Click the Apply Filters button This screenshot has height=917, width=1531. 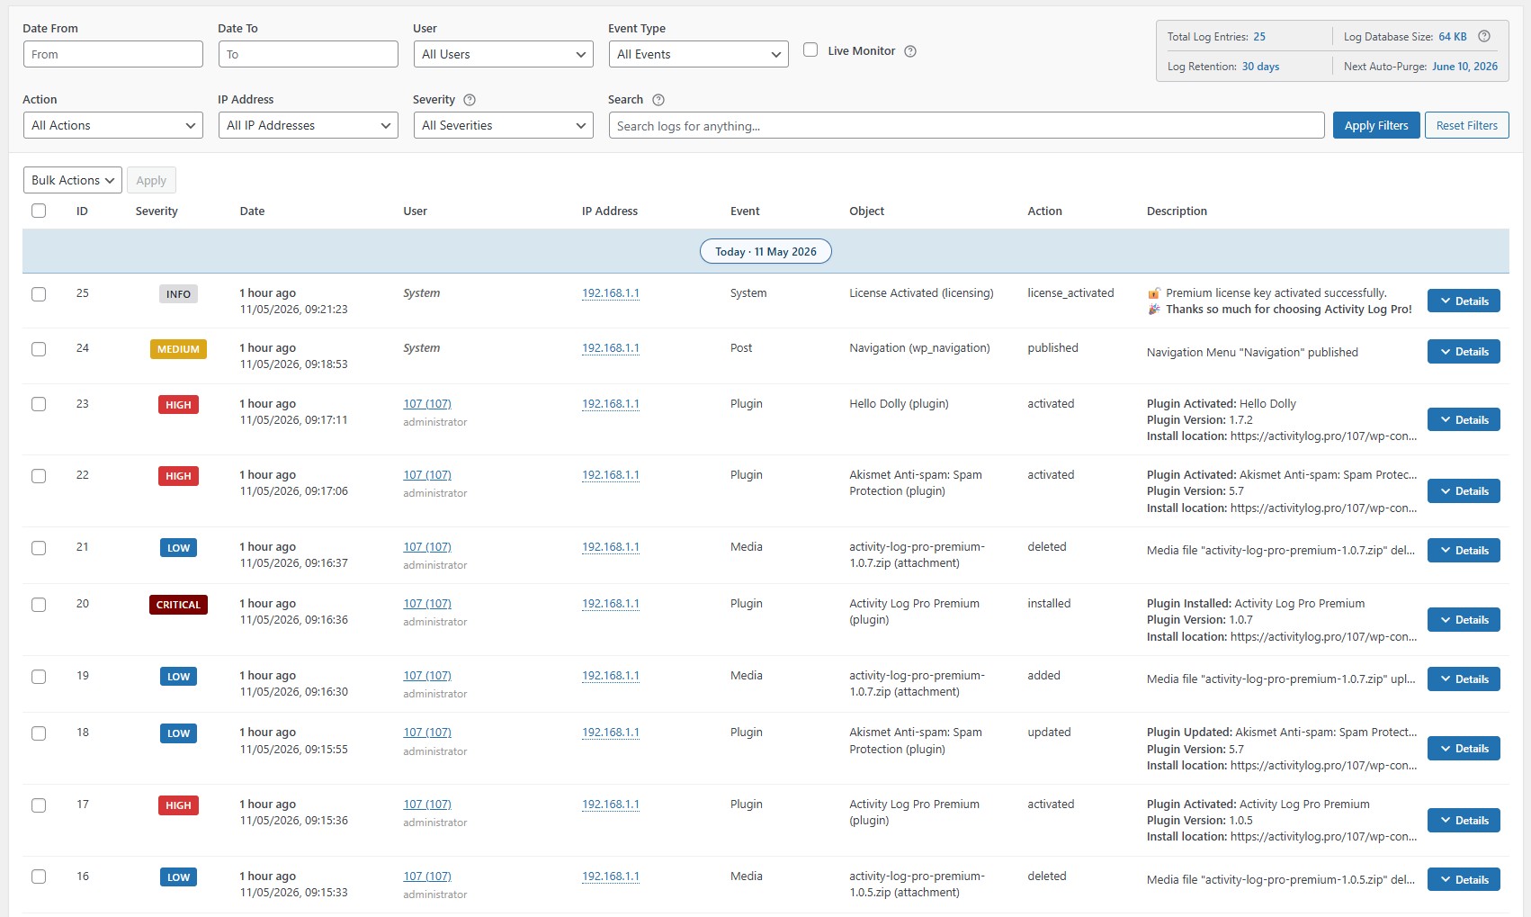coord(1376,125)
